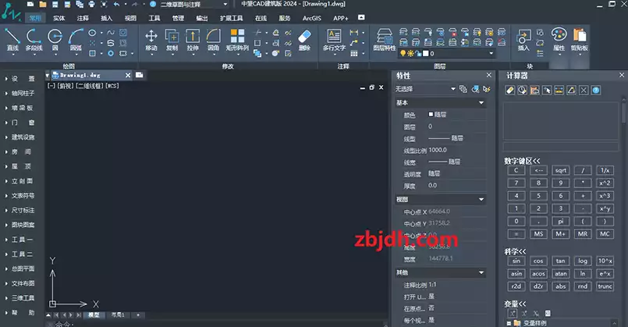Open the ArcGIS ribbon tab
Screen dimensions: 628x327
[311, 18]
